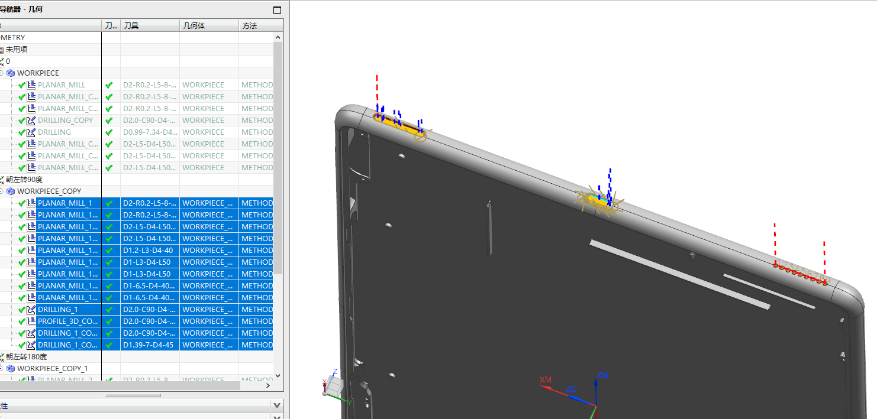Click the navigator horizontal scrollbar thumb
This screenshot has height=419, width=877.
(120, 385)
